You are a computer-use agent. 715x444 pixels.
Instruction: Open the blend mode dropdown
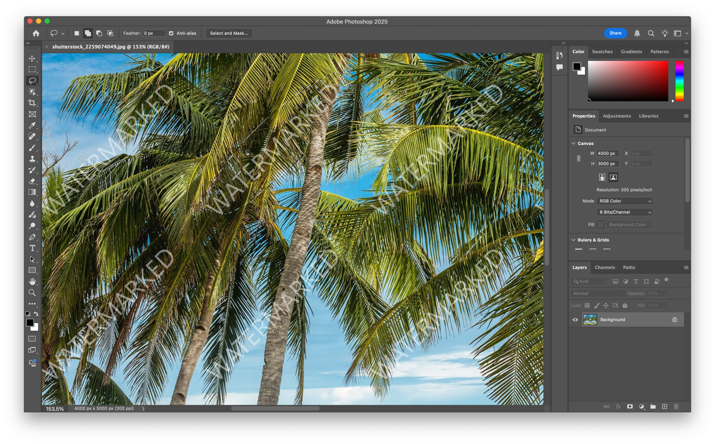597,293
